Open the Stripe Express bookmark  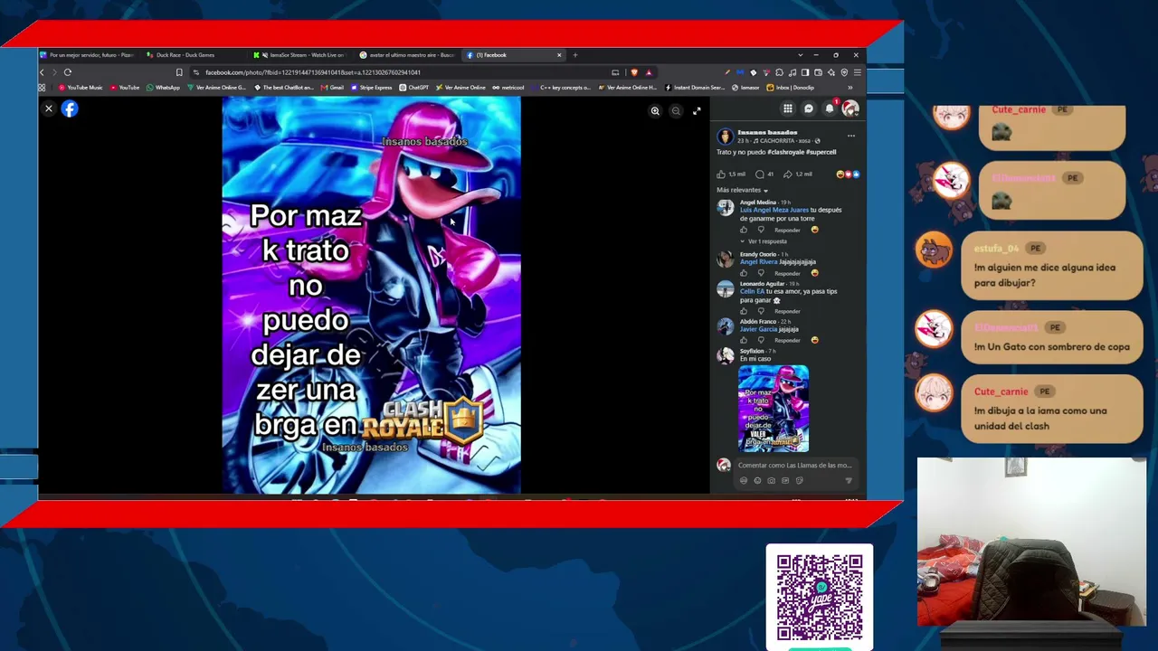372,88
